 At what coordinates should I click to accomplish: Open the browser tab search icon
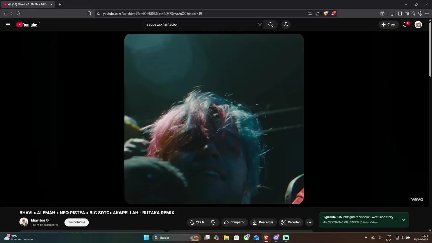pos(382,13)
